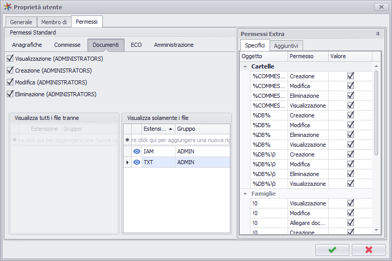Click ADMIN group cell in IAM row
The height and width of the screenshot is (261, 392).
(x=203, y=151)
